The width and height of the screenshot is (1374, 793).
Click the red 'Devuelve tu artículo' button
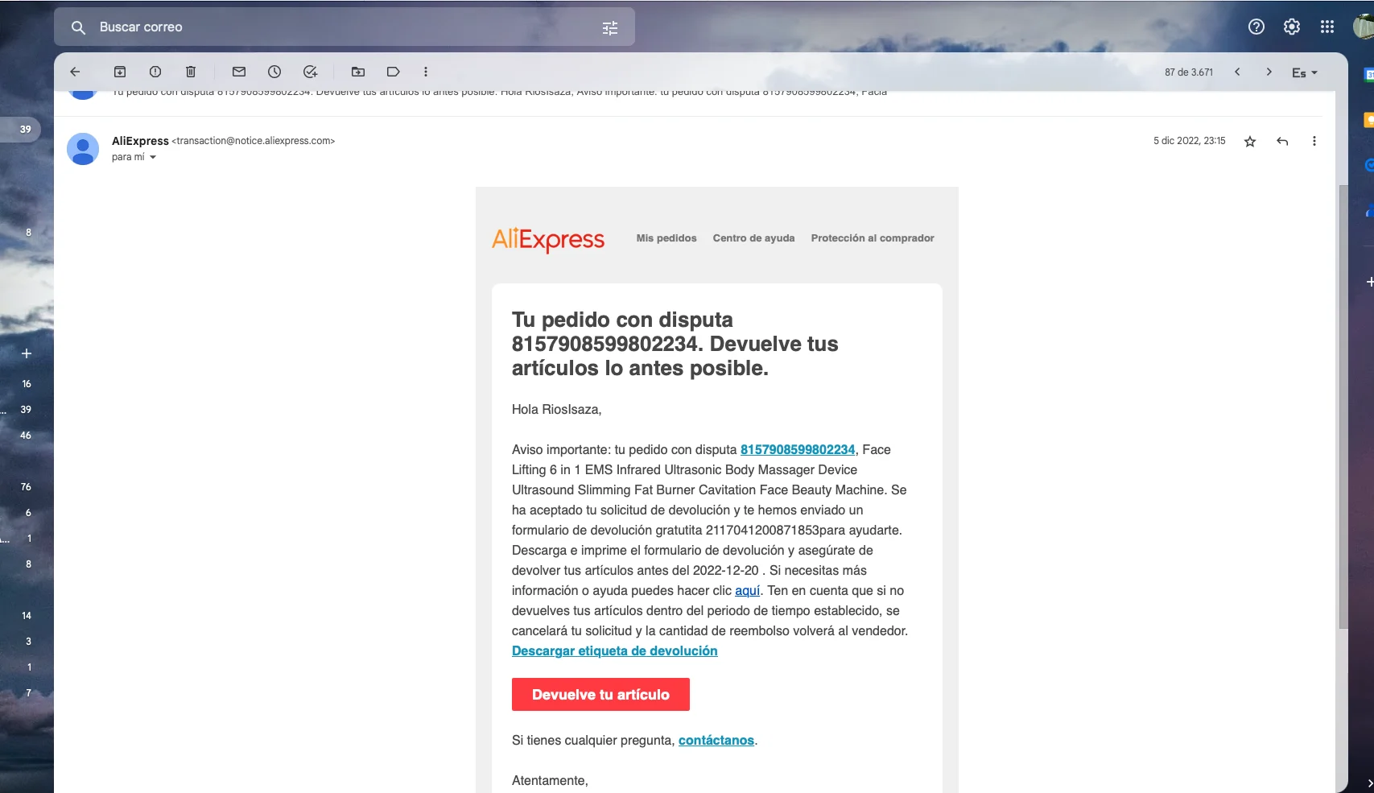pos(600,695)
